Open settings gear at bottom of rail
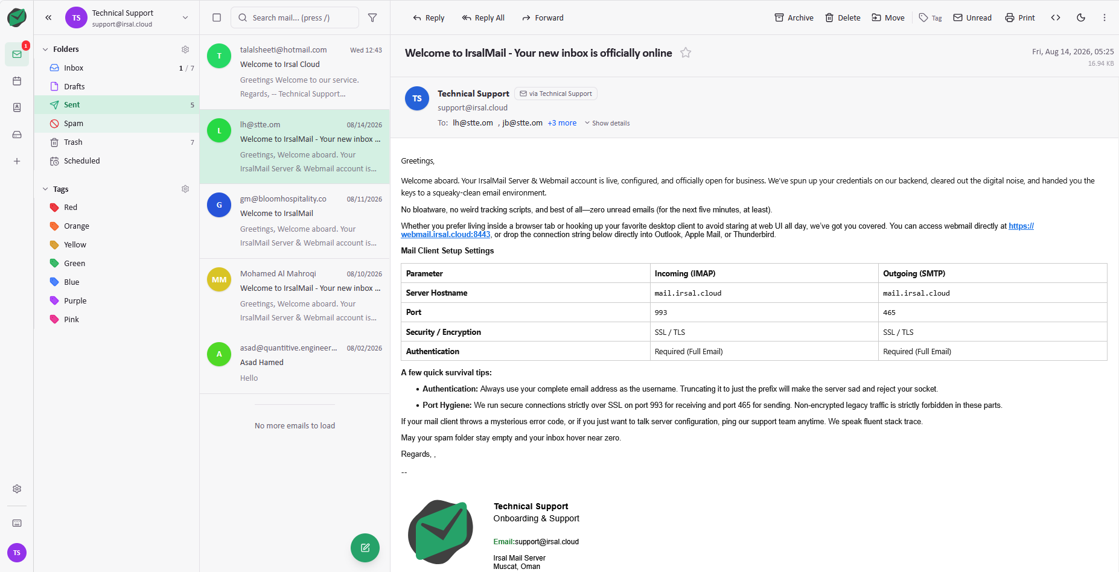Viewport: 1119px width, 572px height. click(x=17, y=489)
